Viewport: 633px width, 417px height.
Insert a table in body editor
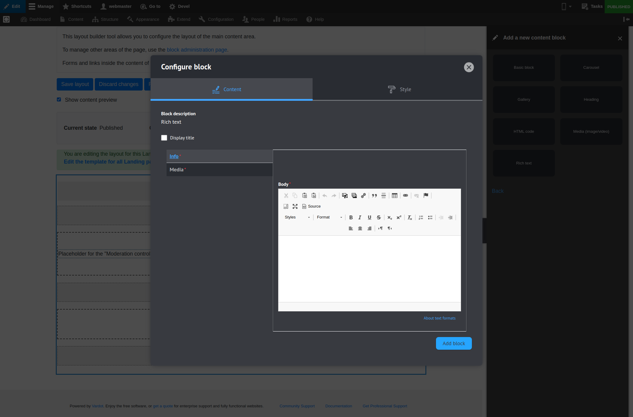394,196
